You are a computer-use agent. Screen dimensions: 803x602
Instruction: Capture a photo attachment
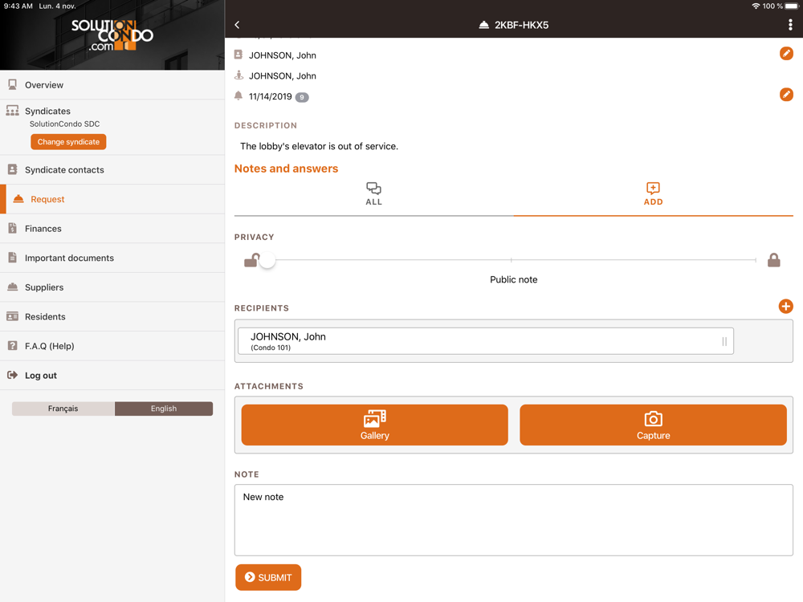click(x=653, y=425)
